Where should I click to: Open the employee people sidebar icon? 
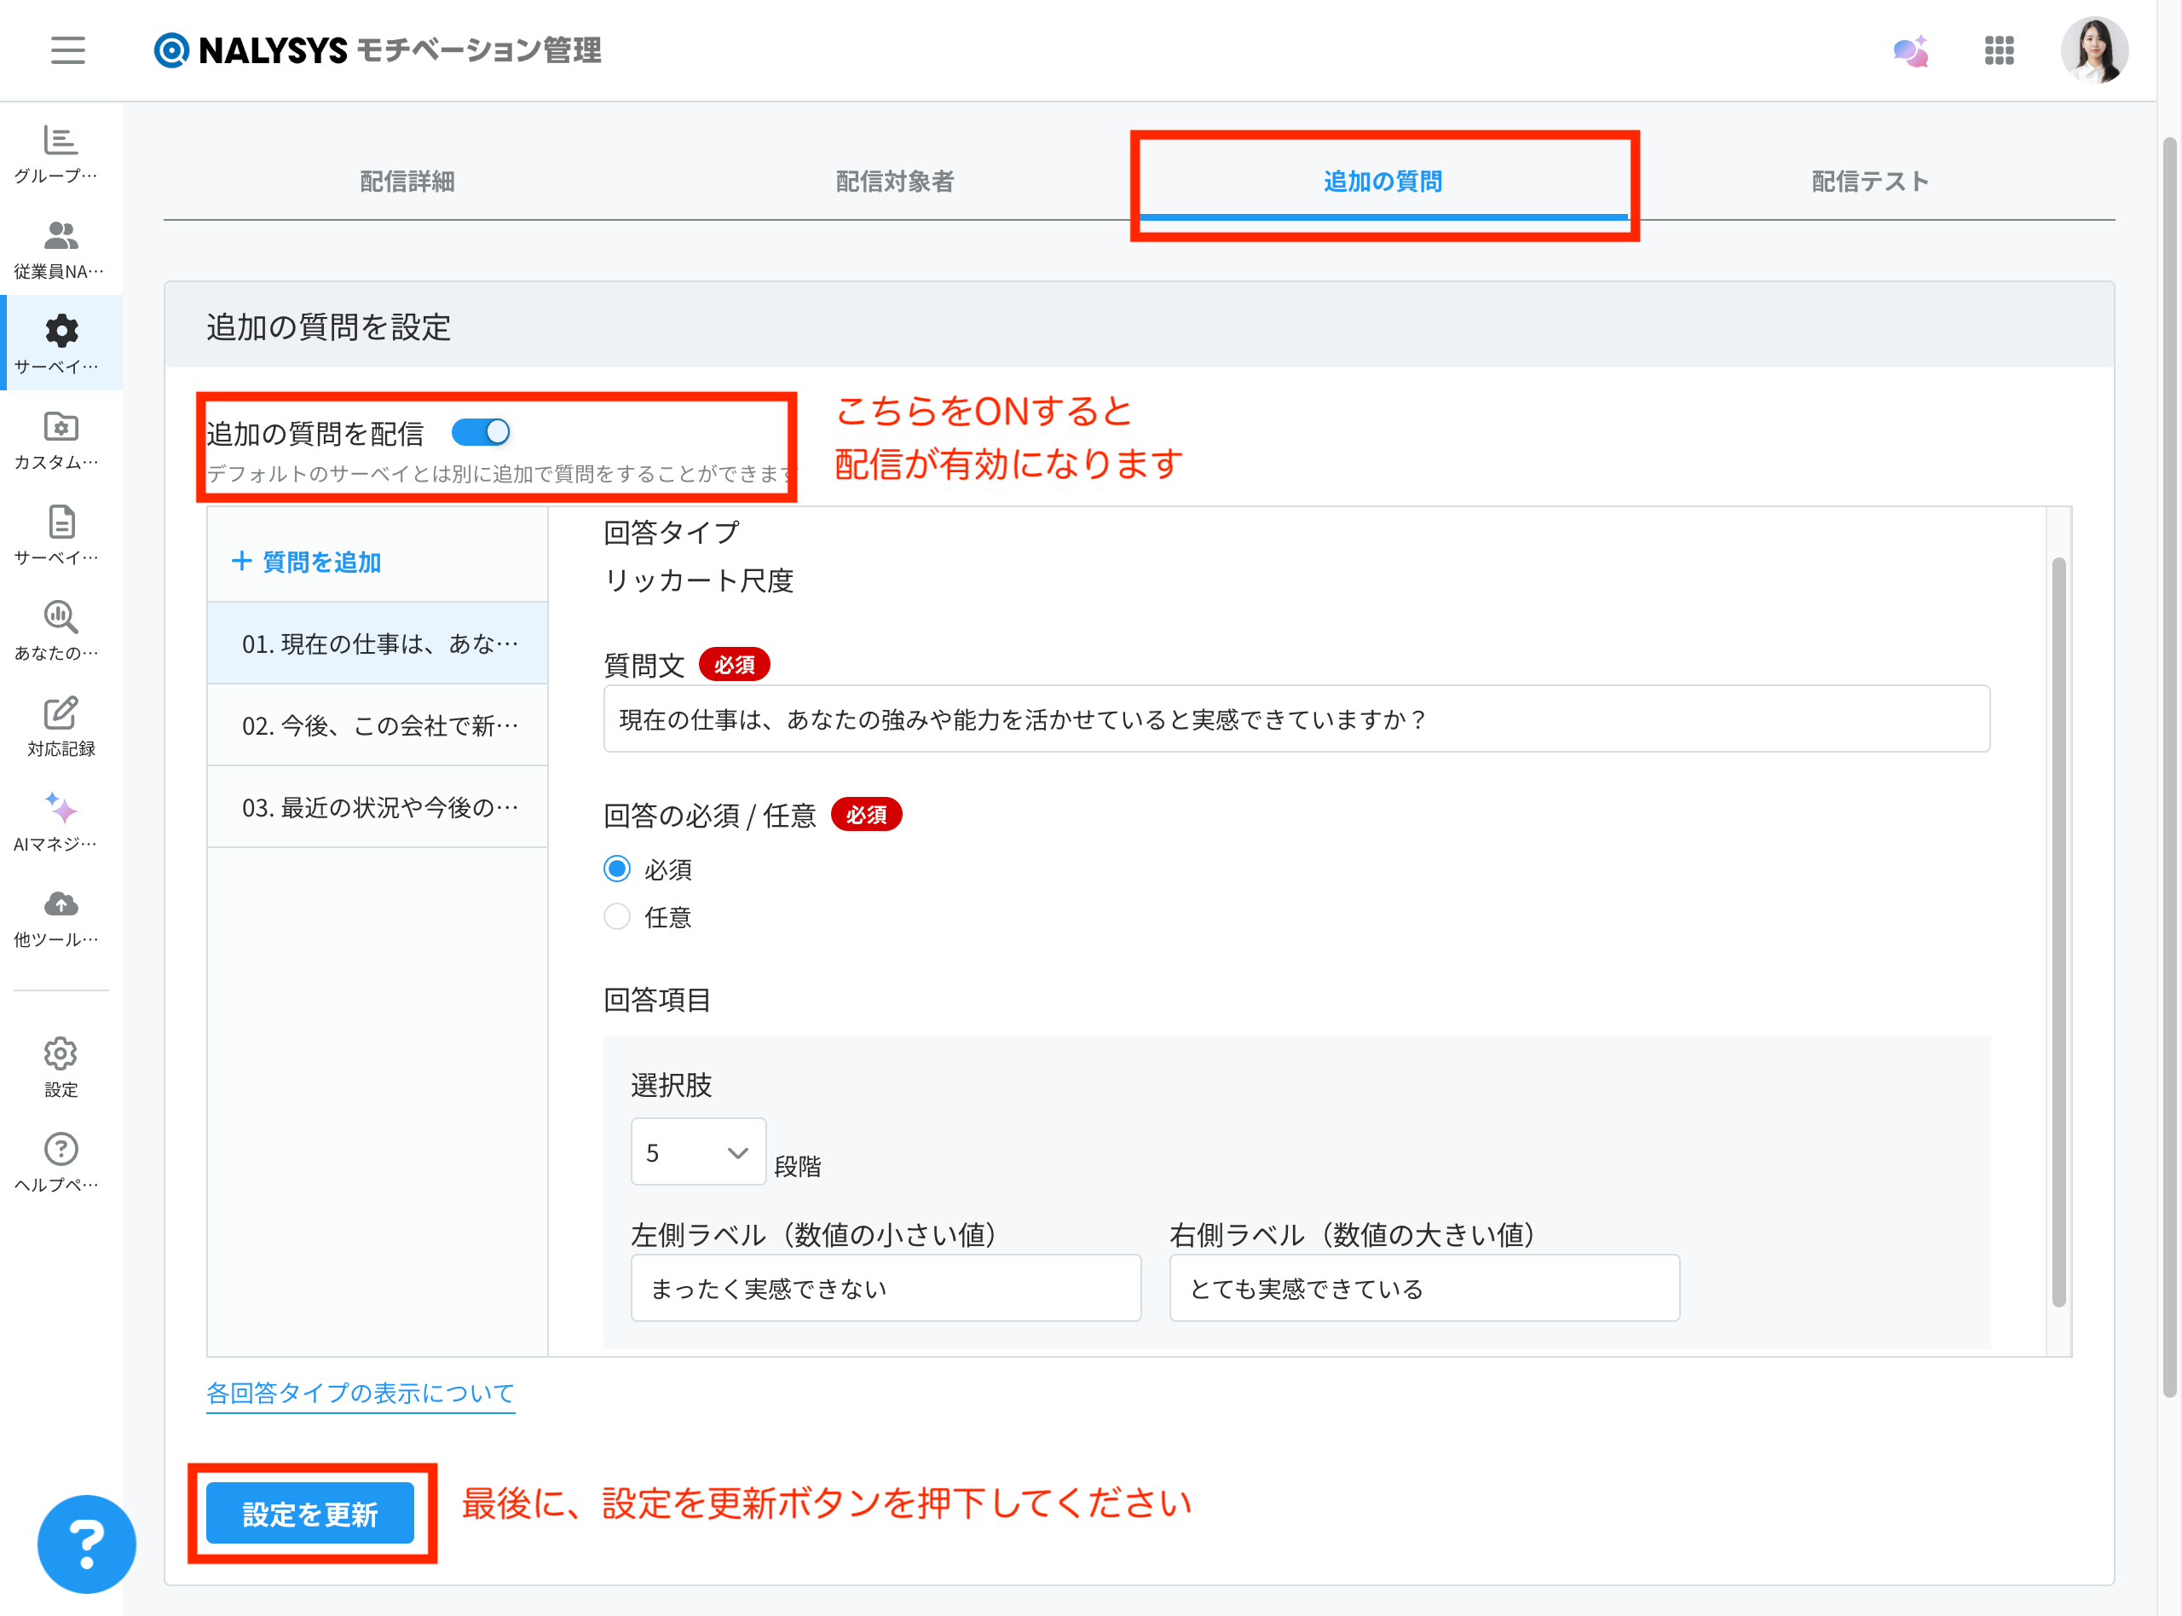(60, 237)
